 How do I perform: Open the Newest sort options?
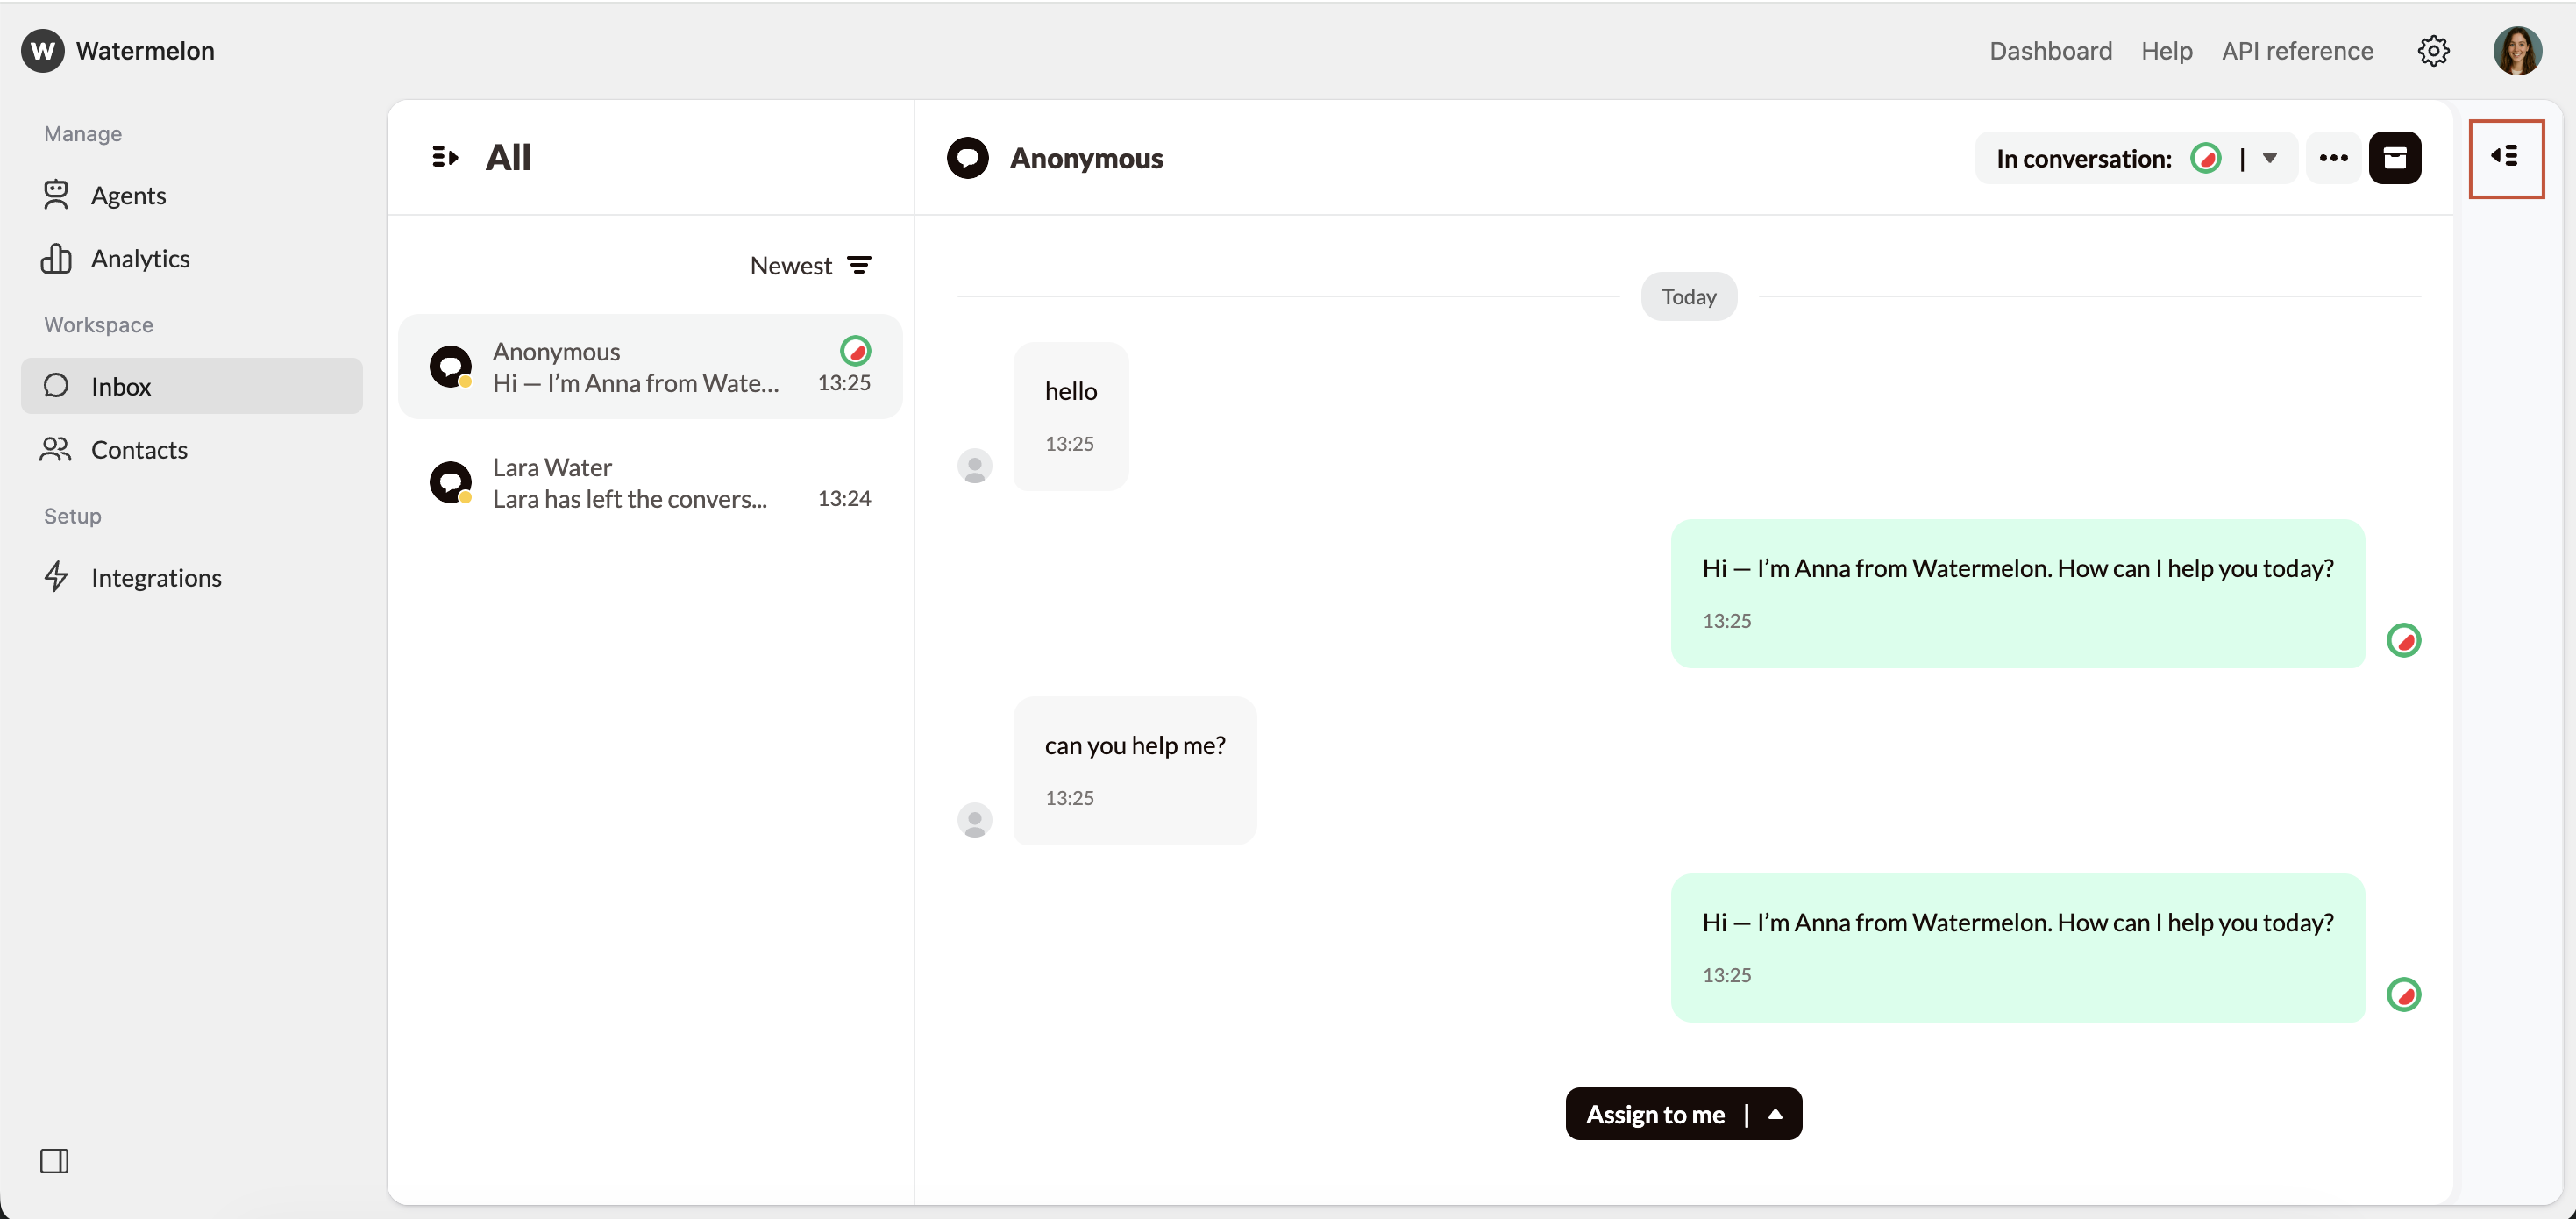(x=790, y=264)
